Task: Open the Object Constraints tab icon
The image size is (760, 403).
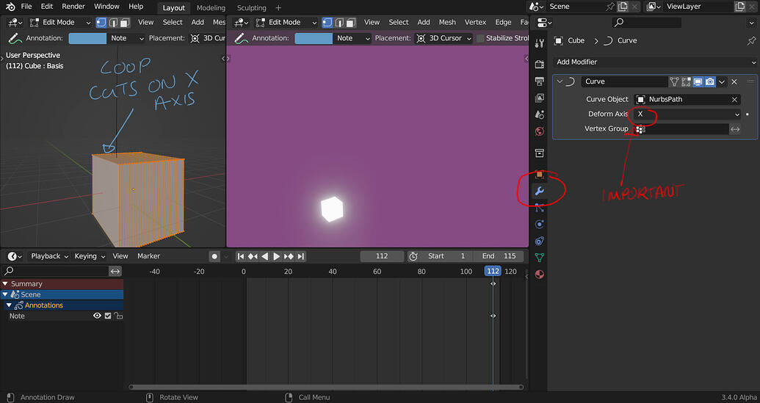Action: tap(540, 242)
